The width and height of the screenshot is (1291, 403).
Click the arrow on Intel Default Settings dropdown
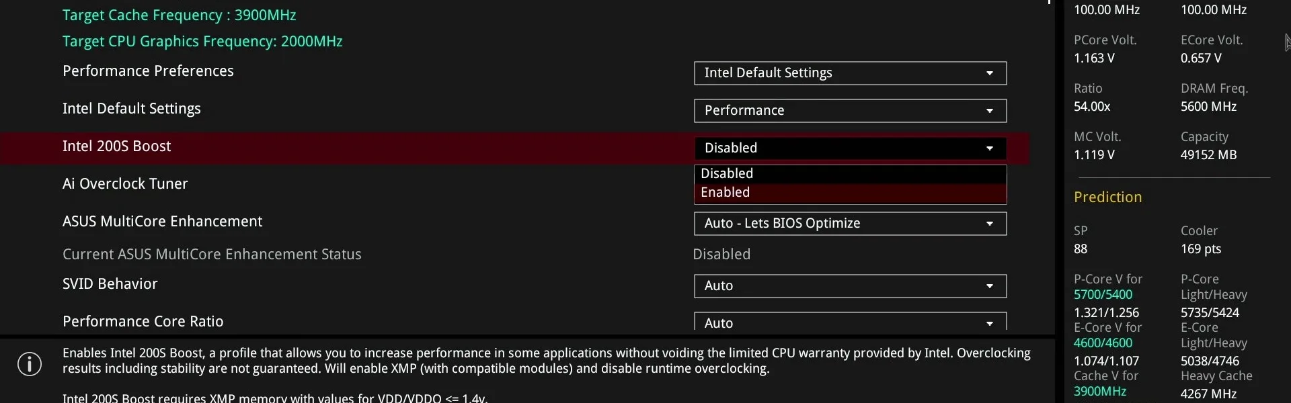989,111
